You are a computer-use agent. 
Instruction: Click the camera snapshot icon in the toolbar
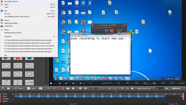[x=41, y=88]
